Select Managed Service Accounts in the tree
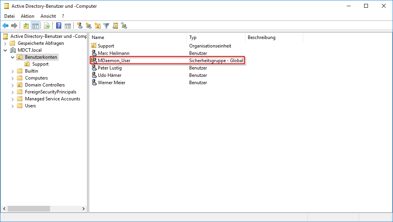 click(52, 99)
